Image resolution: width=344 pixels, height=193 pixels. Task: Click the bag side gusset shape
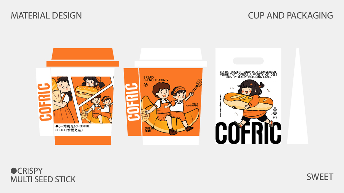(298, 96)
